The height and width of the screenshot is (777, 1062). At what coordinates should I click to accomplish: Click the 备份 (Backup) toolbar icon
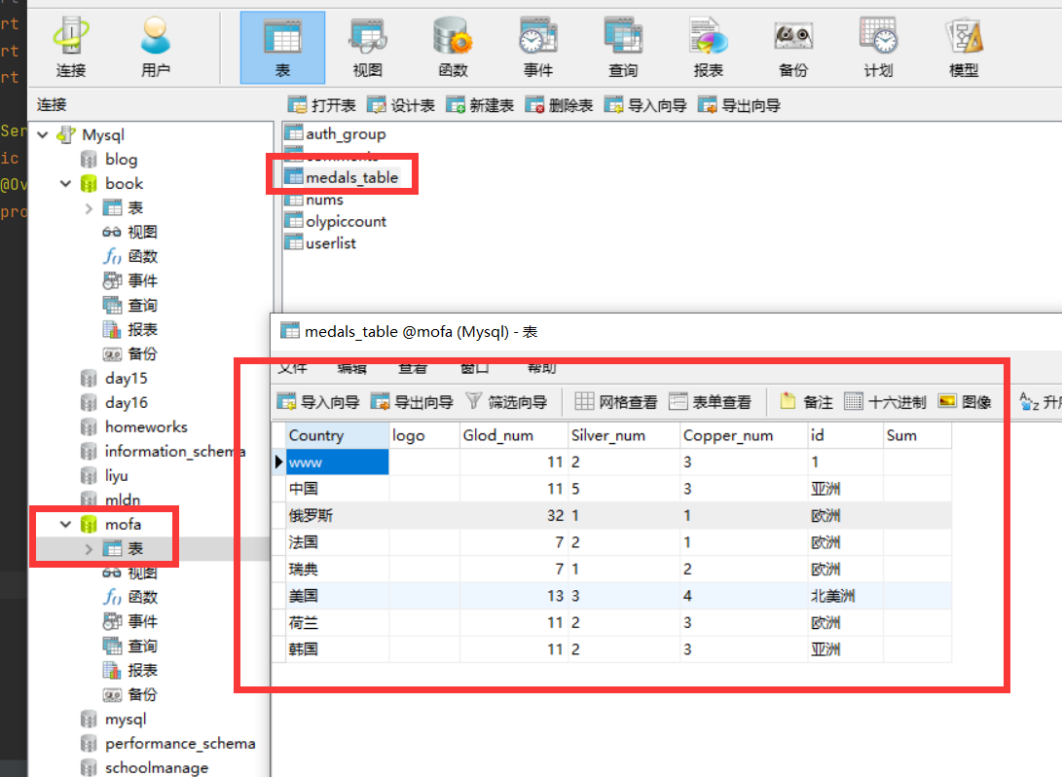tap(793, 48)
